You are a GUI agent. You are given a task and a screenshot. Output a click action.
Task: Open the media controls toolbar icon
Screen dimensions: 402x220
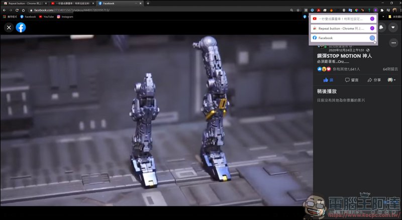pos(388,10)
